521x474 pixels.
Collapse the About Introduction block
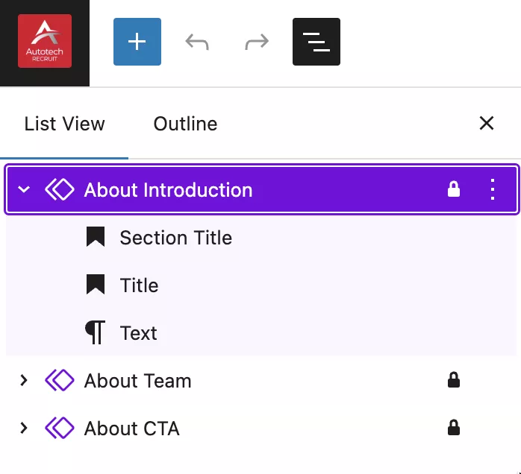24,190
